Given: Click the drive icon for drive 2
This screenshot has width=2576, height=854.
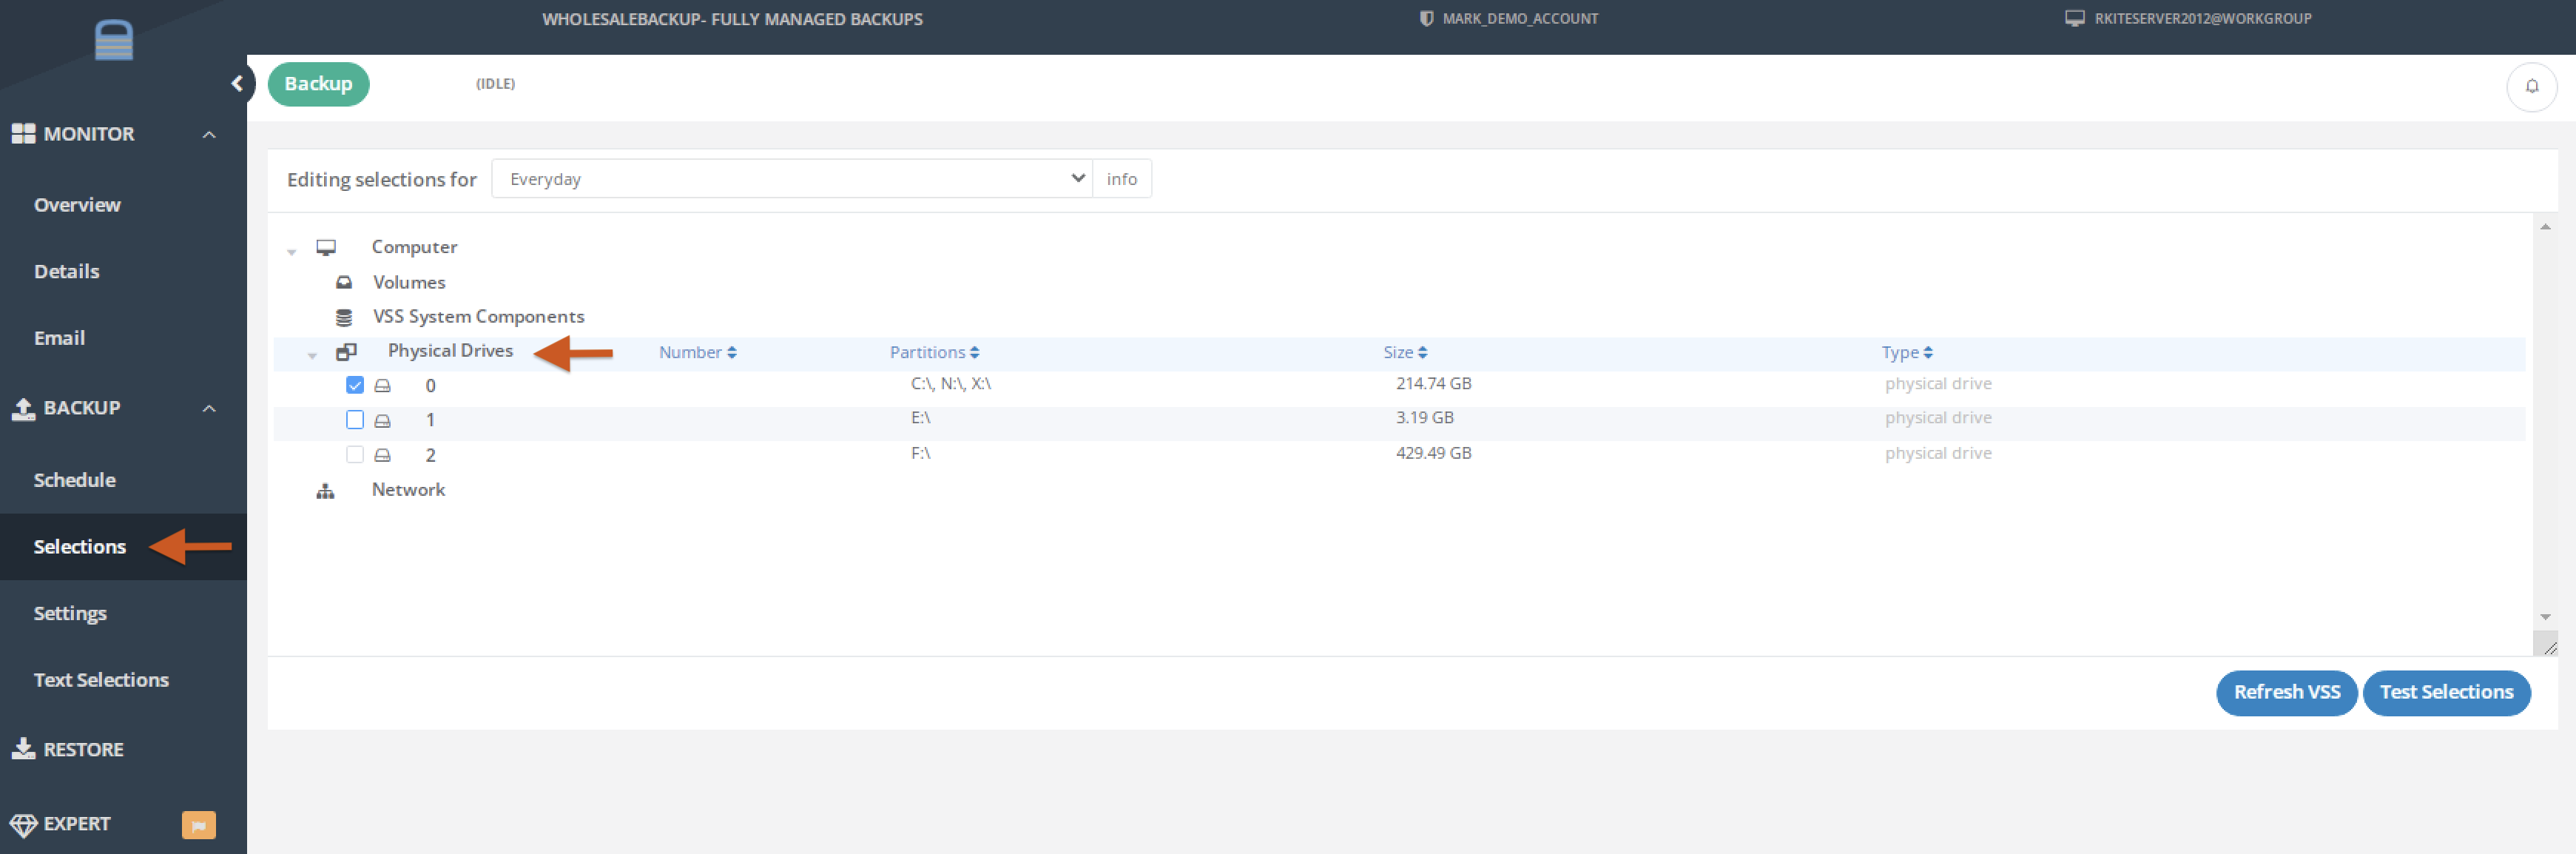Looking at the screenshot, I should (382, 455).
